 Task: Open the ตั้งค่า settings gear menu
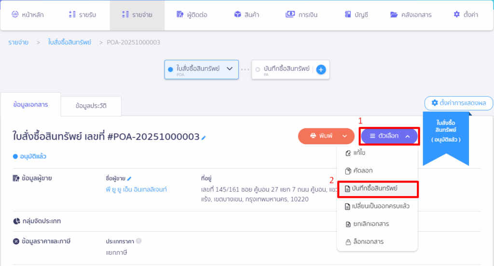466,14
